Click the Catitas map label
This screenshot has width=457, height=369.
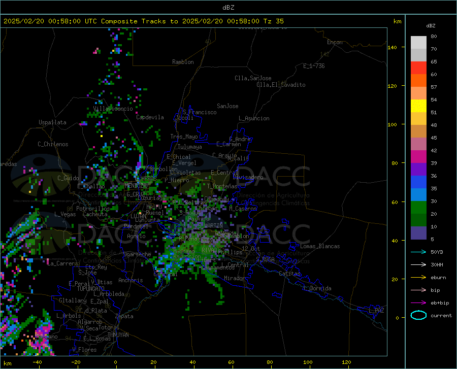(290, 274)
